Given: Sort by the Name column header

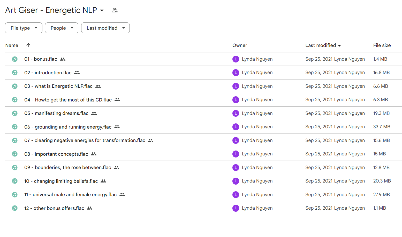Looking at the screenshot, I should [x=12, y=45].
